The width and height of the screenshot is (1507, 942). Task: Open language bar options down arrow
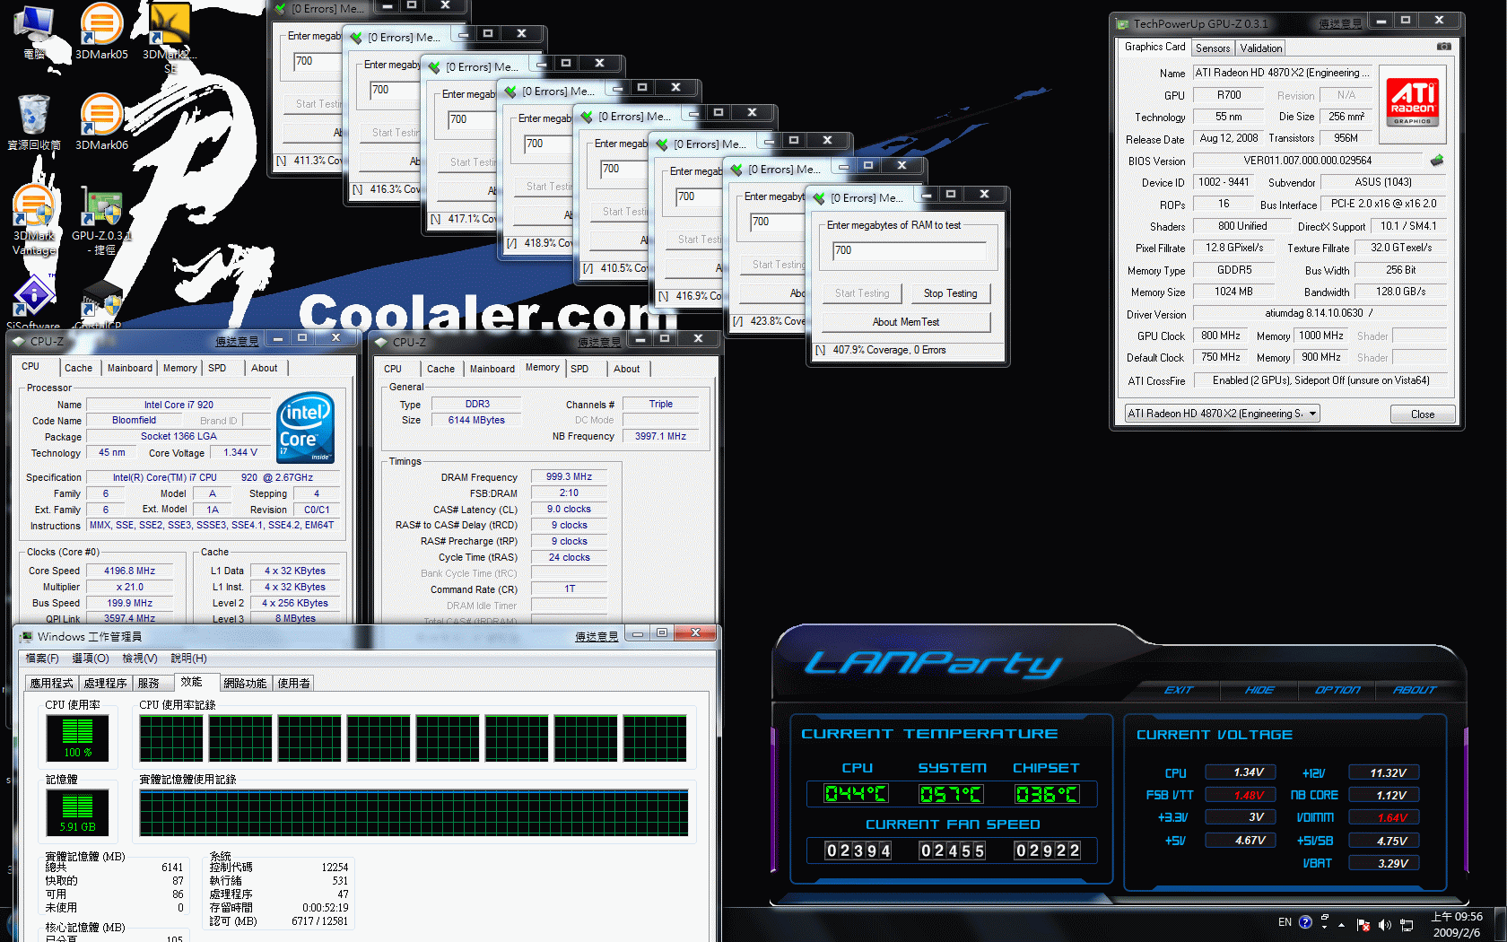click(x=1325, y=927)
